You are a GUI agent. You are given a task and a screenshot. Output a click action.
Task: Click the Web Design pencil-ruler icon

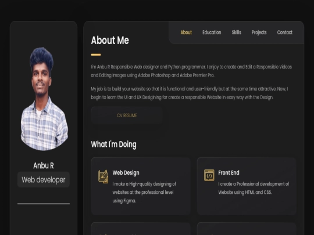pyautogui.click(x=103, y=176)
